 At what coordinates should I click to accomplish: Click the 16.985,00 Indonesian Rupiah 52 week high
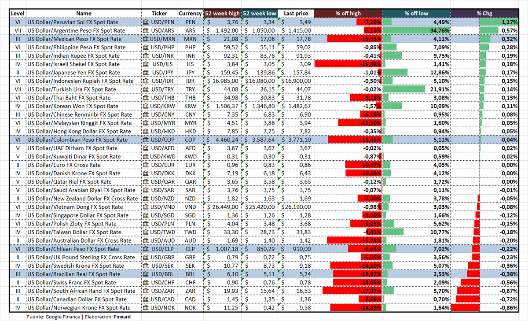[223, 81]
